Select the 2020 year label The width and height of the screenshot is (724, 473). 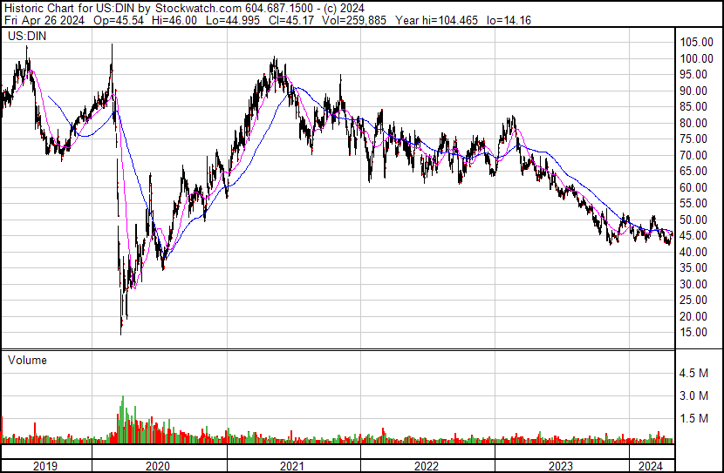click(x=158, y=466)
